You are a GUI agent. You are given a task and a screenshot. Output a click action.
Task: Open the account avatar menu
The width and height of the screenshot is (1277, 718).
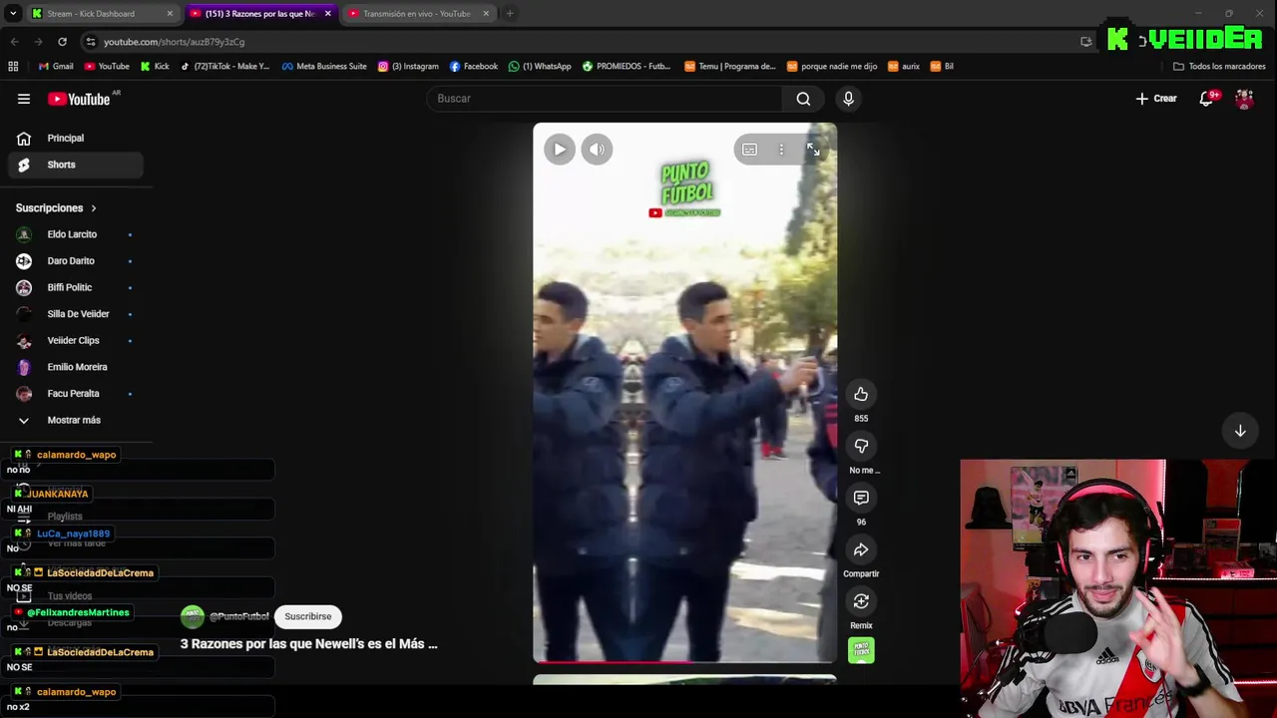(x=1244, y=99)
